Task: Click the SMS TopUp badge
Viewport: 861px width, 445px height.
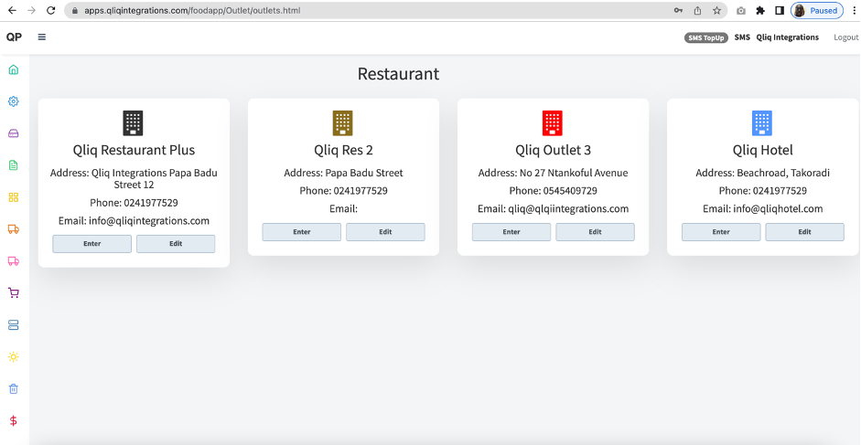Action: pyautogui.click(x=706, y=37)
